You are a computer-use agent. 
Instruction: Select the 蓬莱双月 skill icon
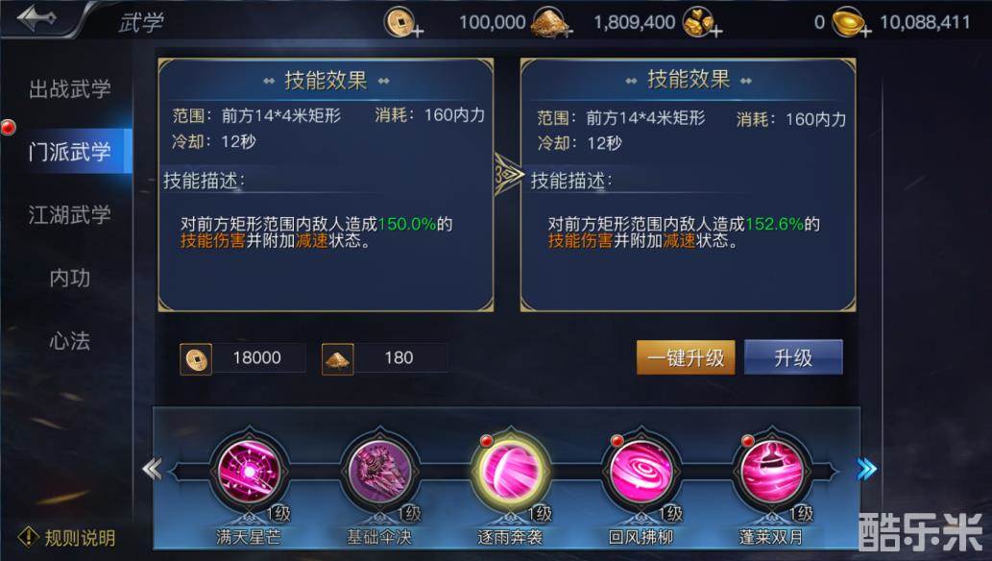point(771,472)
